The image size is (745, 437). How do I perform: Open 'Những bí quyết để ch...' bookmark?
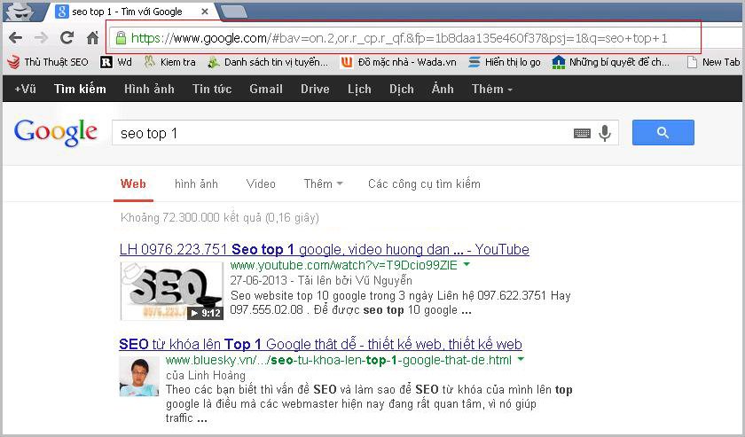pos(611,62)
